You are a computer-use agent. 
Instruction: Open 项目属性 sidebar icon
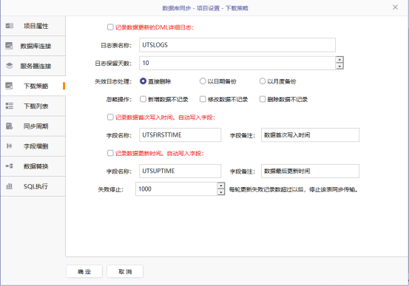10,26
